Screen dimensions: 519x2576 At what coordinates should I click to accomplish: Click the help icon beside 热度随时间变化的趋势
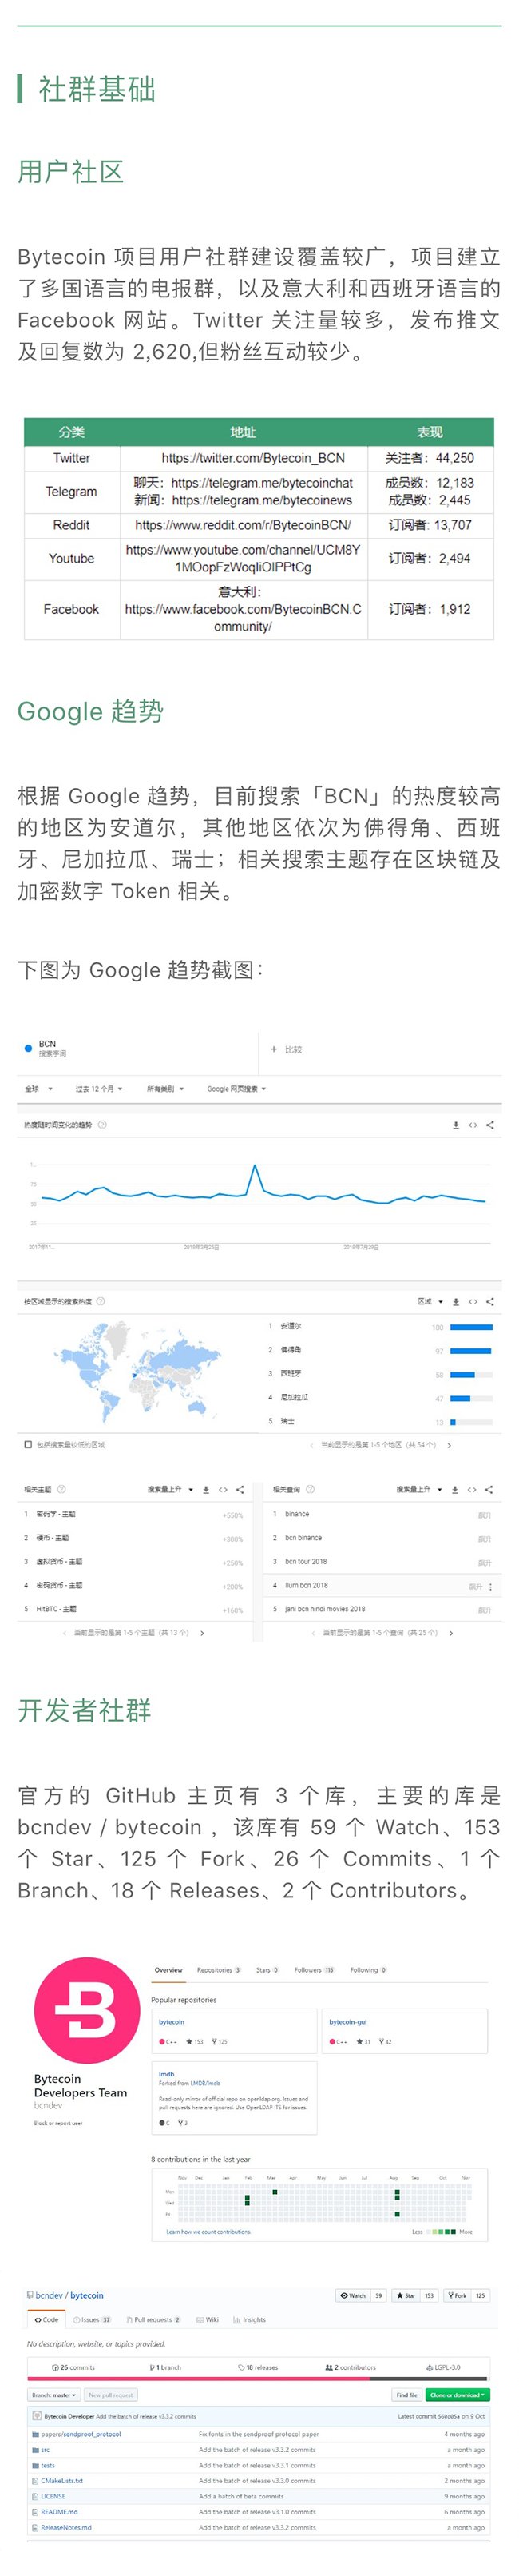pos(102,1125)
